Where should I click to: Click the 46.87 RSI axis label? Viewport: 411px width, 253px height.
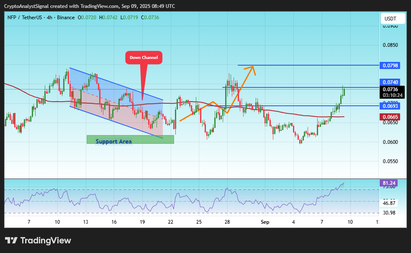click(389, 203)
